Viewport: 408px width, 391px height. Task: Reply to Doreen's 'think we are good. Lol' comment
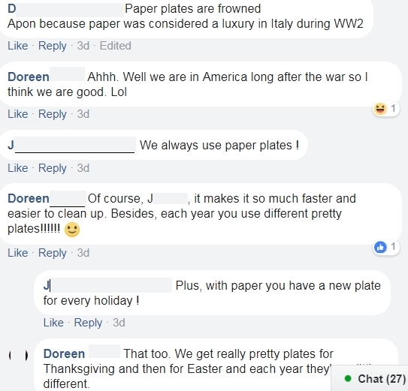pos(53,114)
